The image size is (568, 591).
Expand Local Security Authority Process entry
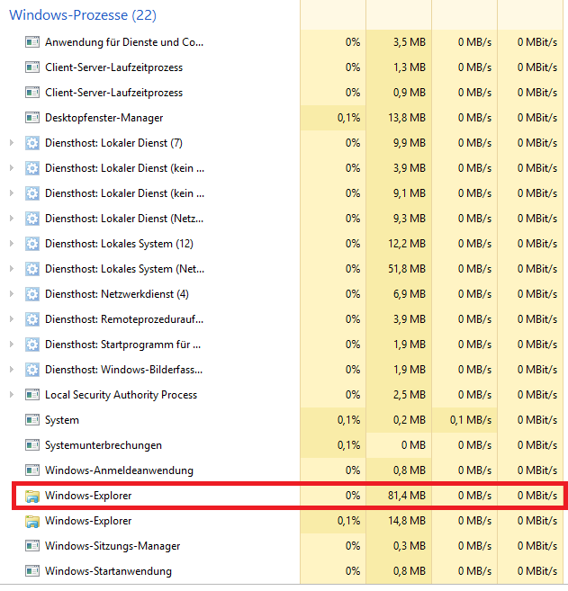12,395
